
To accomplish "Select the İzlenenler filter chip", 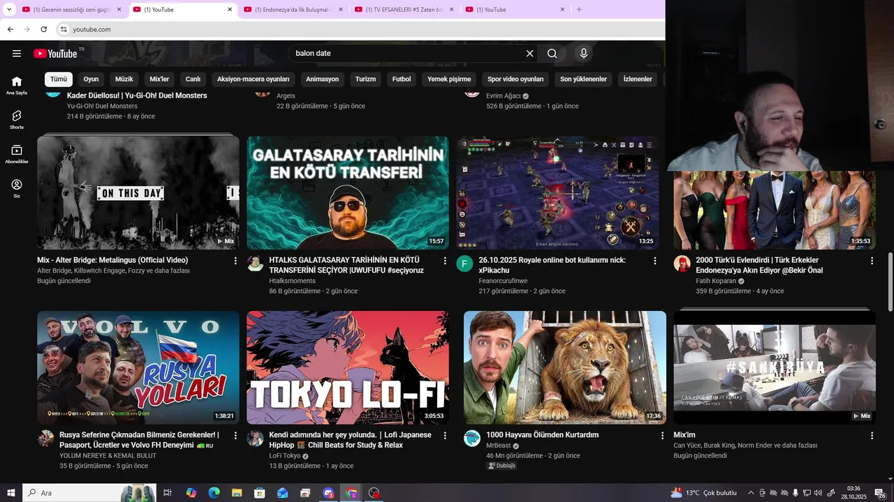I will [638, 79].
